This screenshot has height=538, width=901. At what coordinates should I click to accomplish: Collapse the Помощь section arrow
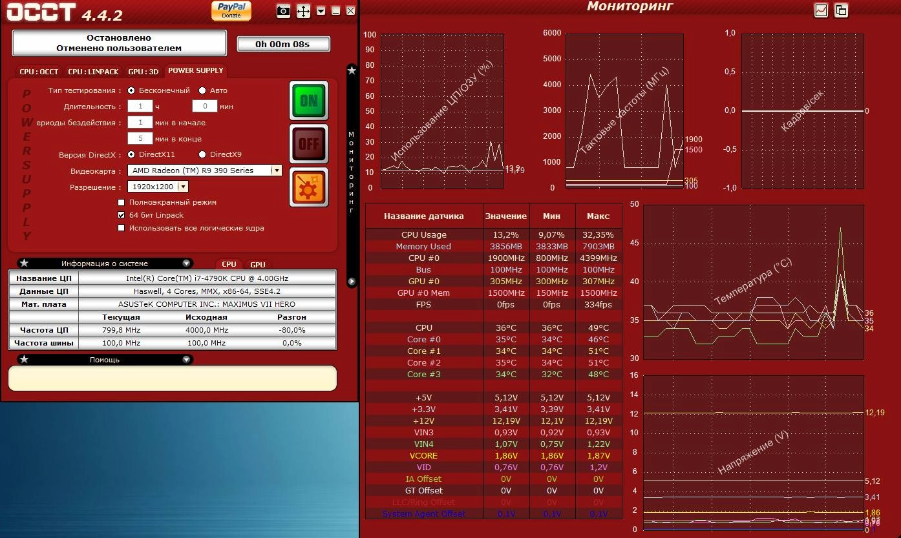coord(186,360)
